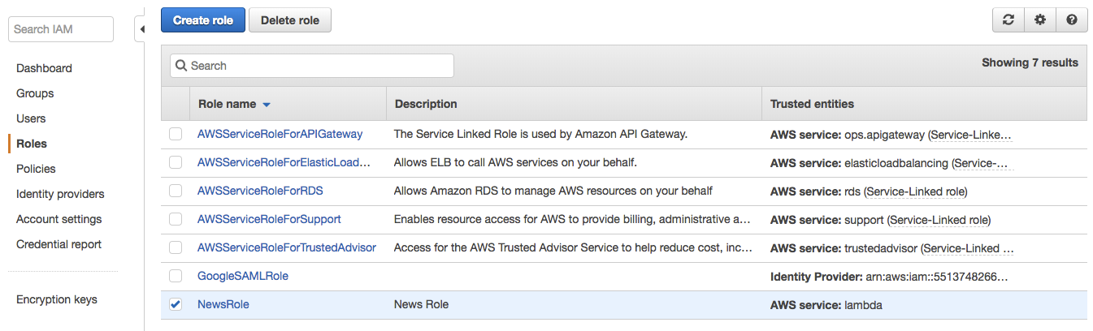Click the Create role button

click(x=203, y=20)
